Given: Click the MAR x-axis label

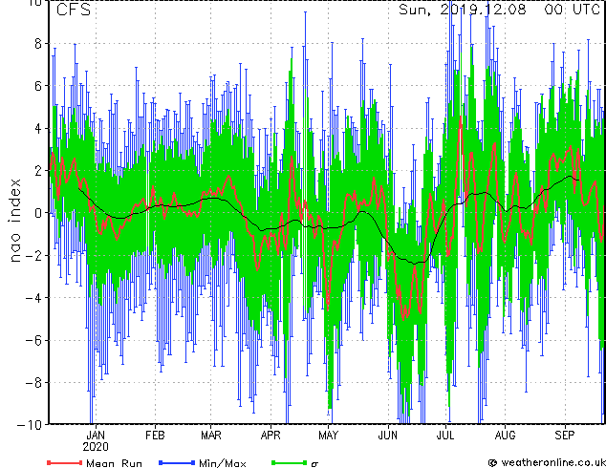Looking at the screenshot, I should [x=211, y=436].
